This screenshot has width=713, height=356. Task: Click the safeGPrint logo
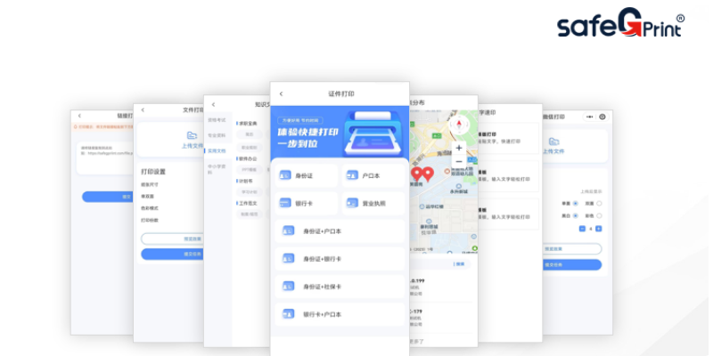(x=620, y=23)
